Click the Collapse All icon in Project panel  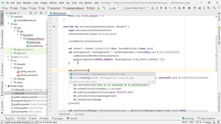point(35,13)
